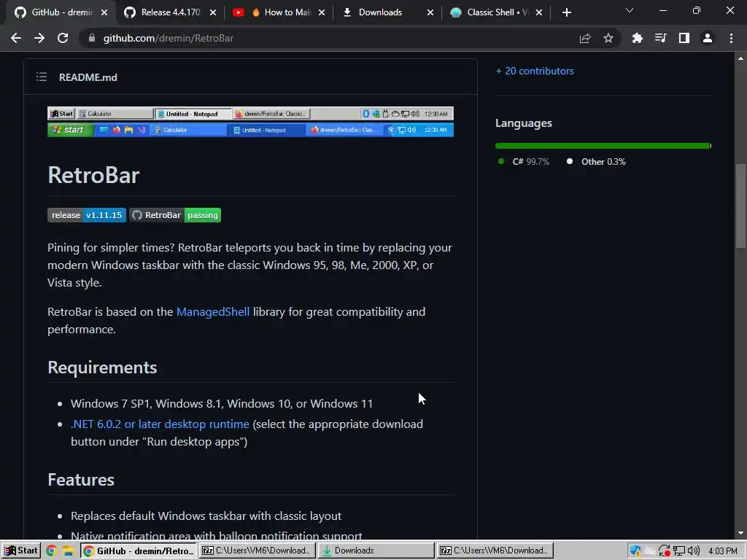This screenshot has height=560, width=747.
Task: Open the 20 contributors link
Action: (535, 71)
